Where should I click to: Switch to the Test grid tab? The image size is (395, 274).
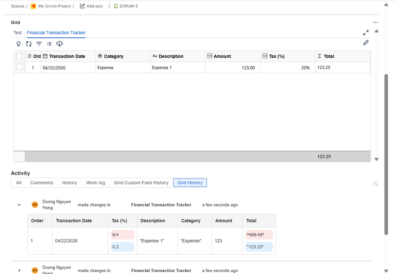click(18, 33)
